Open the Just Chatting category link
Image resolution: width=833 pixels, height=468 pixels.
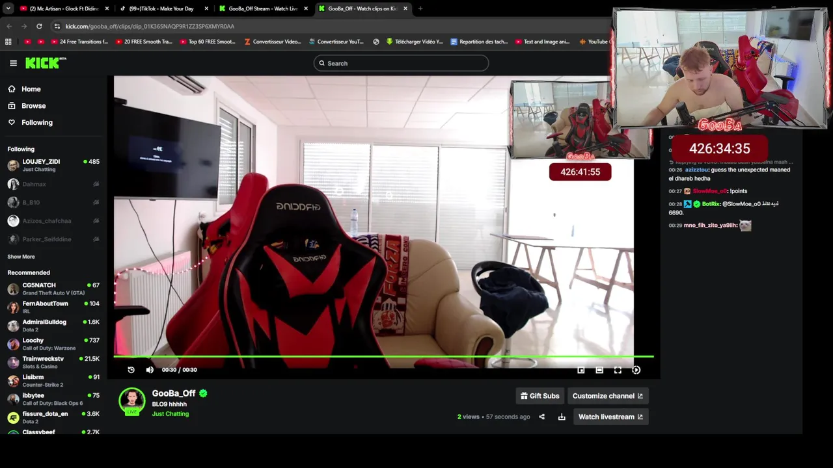coord(171,414)
